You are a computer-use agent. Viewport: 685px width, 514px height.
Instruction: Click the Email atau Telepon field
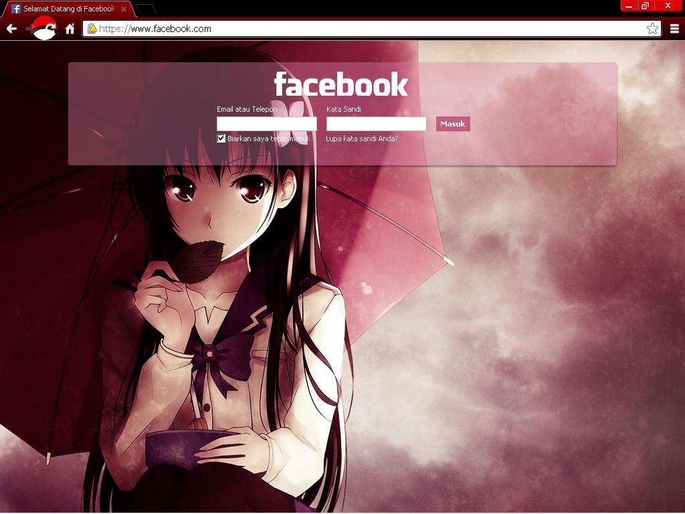(x=266, y=124)
